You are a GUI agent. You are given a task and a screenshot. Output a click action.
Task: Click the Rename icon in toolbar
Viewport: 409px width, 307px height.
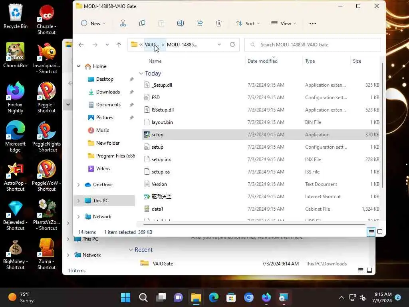click(181, 24)
